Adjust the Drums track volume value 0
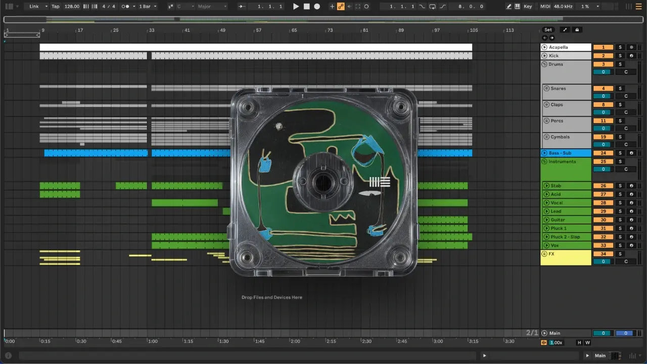The width and height of the screenshot is (647, 364). pyautogui.click(x=603, y=72)
